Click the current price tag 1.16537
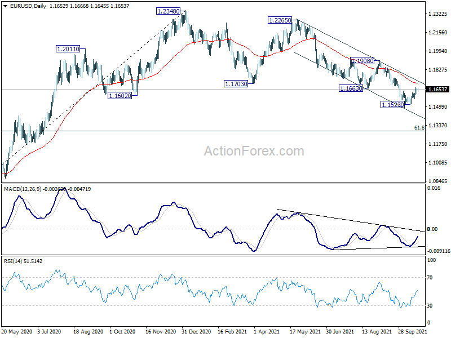The image size is (451, 338). [x=437, y=90]
